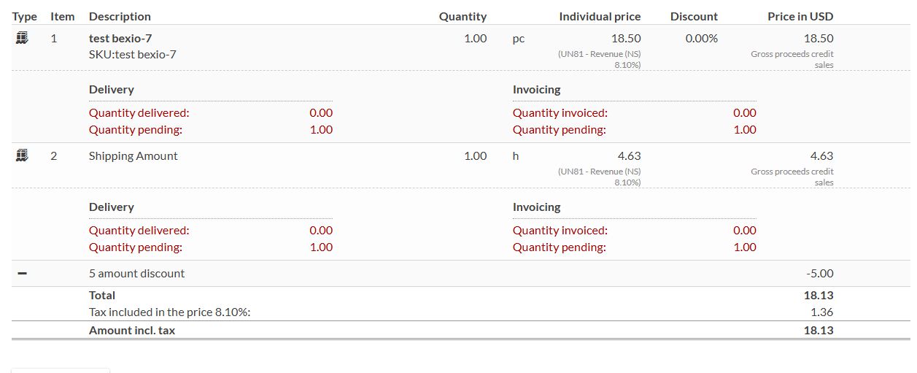The width and height of the screenshot is (917, 373).
Task: Click the 18.50 individual price value
Action: [626, 38]
